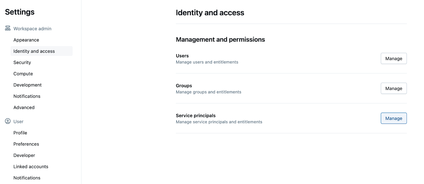Go to user Preferences
Image resolution: width=424 pixels, height=184 pixels.
tap(26, 144)
